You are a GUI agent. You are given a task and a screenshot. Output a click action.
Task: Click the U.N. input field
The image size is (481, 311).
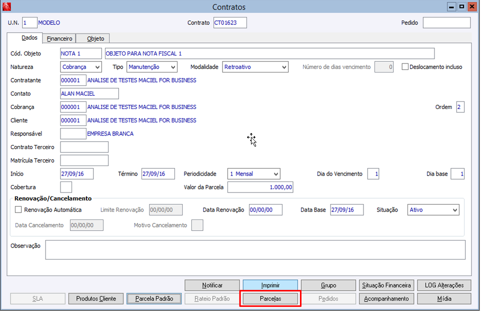click(30, 22)
